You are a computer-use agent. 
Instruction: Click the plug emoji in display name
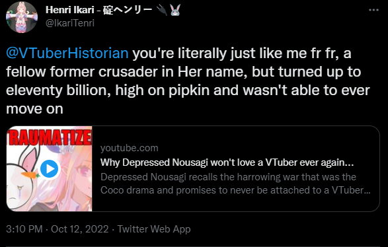[x=162, y=10]
